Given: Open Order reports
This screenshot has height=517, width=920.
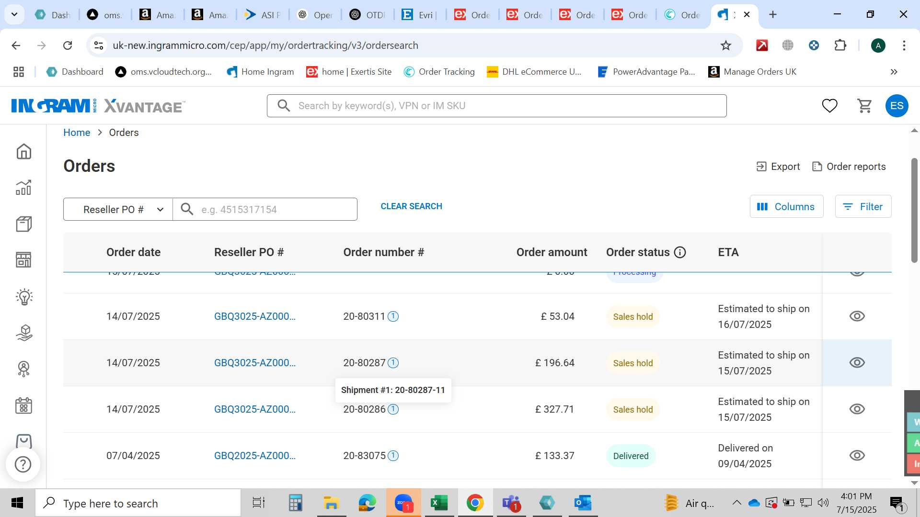Looking at the screenshot, I should (x=849, y=167).
